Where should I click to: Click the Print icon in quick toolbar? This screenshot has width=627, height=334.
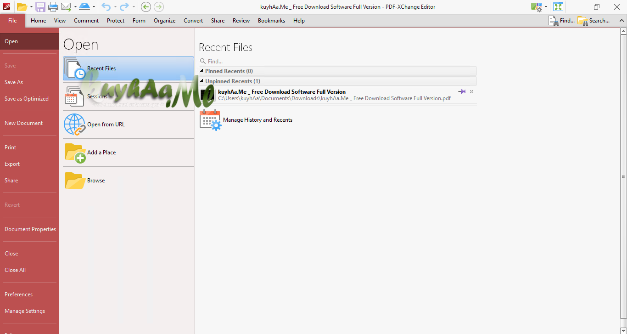53,7
